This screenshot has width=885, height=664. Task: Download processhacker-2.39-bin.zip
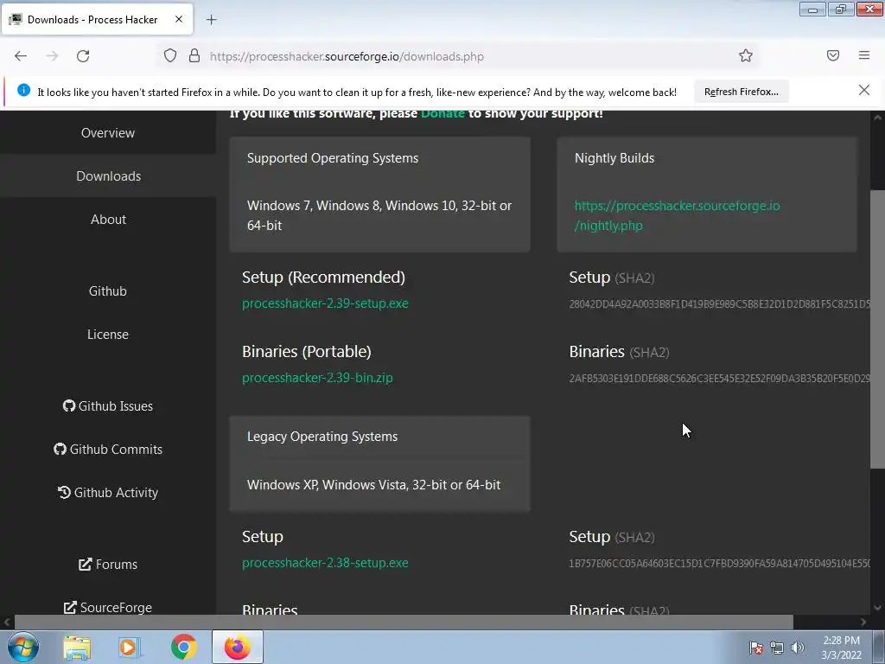click(x=317, y=378)
